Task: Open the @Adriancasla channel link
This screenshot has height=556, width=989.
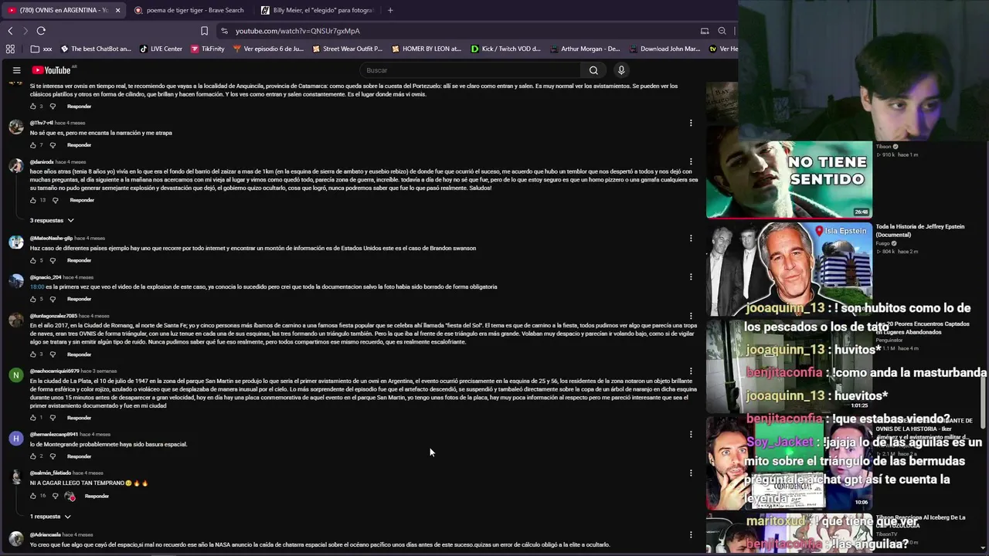Action: click(x=46, y=534)
